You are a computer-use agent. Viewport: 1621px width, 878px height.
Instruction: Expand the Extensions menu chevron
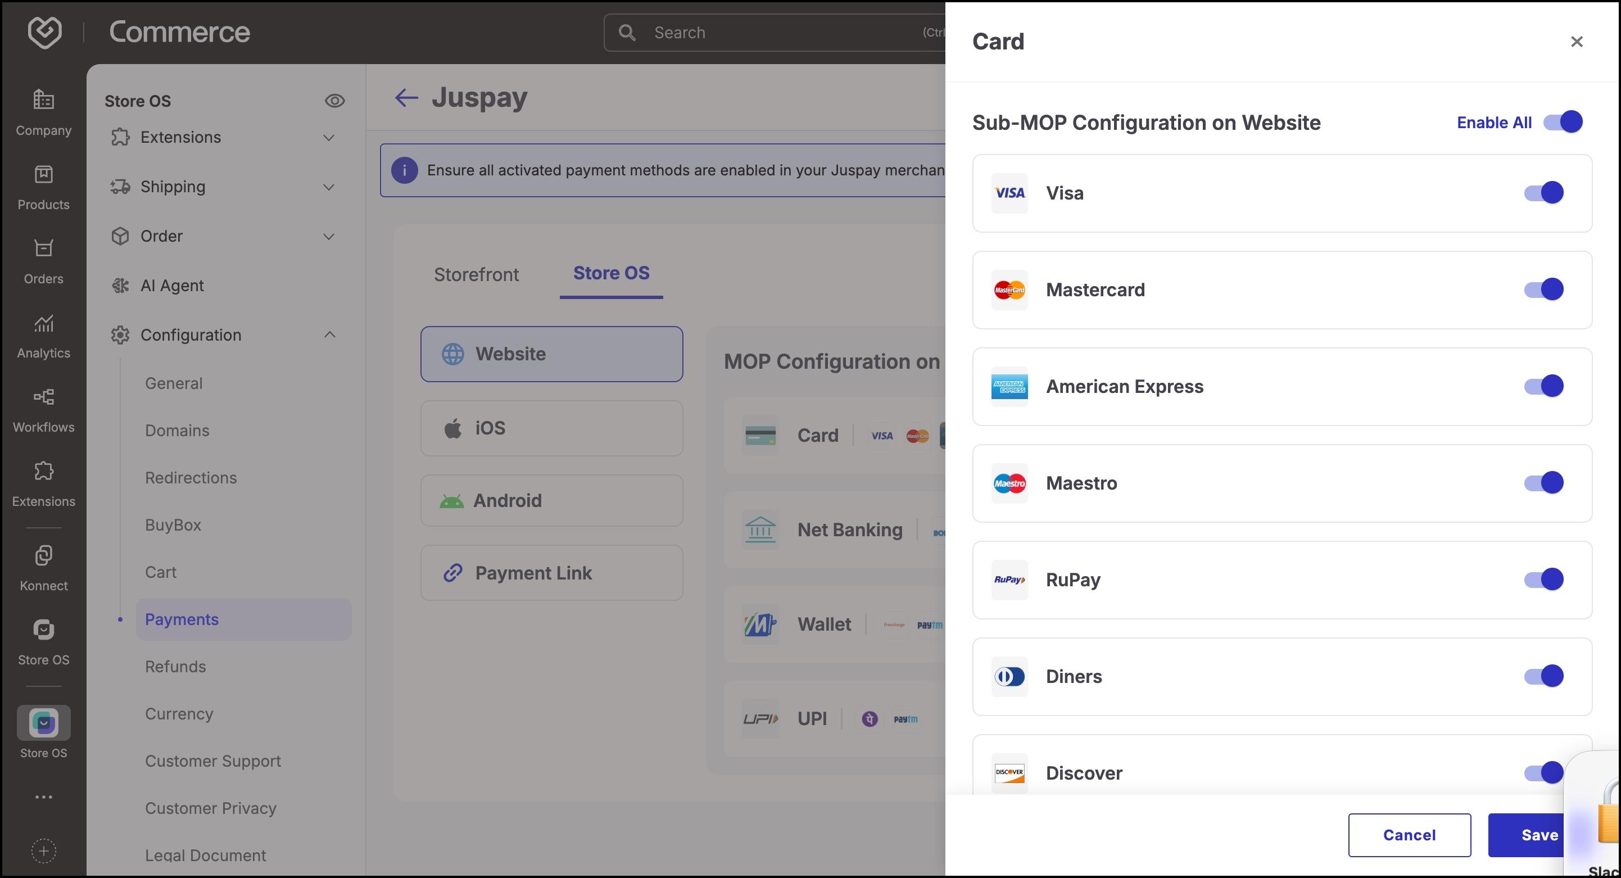328,137
